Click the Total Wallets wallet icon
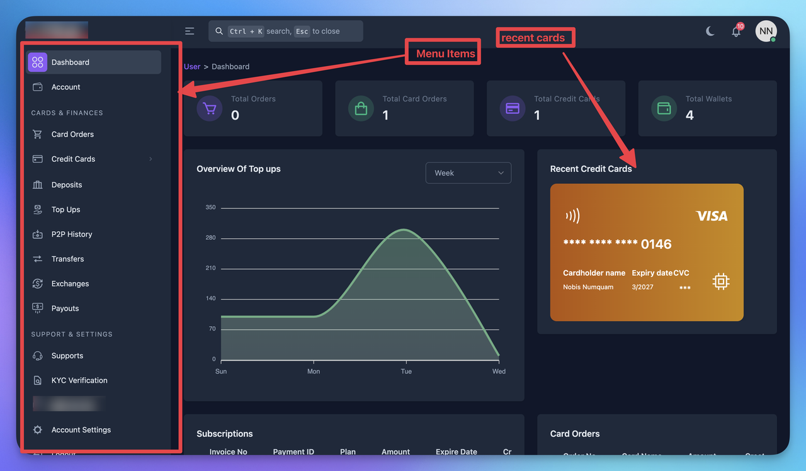The image size is (806, 471). coord(664,108)
